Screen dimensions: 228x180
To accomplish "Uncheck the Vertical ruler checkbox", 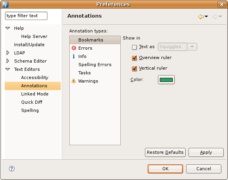I will pyautogui.click(x=134, y=68).
